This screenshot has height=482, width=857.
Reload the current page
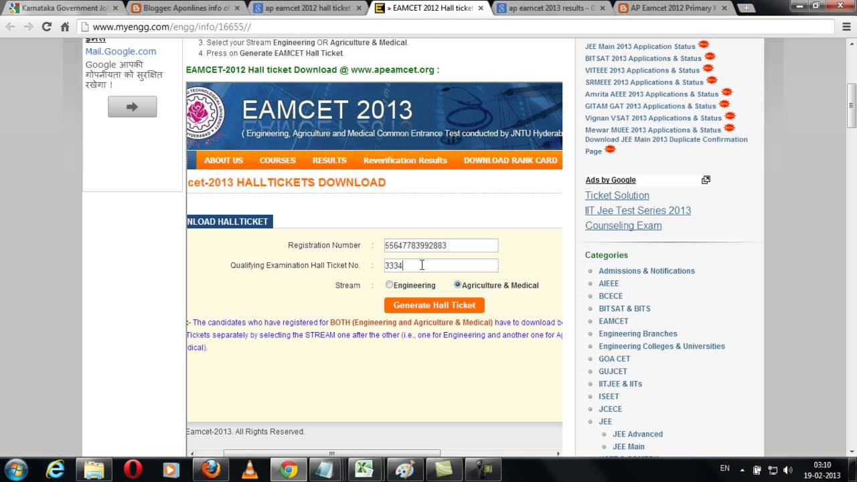[47, 27]
